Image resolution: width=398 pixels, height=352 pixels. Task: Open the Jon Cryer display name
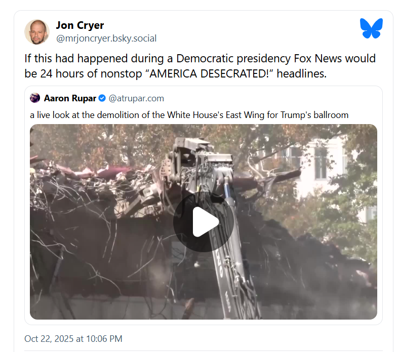click(79, 25)
